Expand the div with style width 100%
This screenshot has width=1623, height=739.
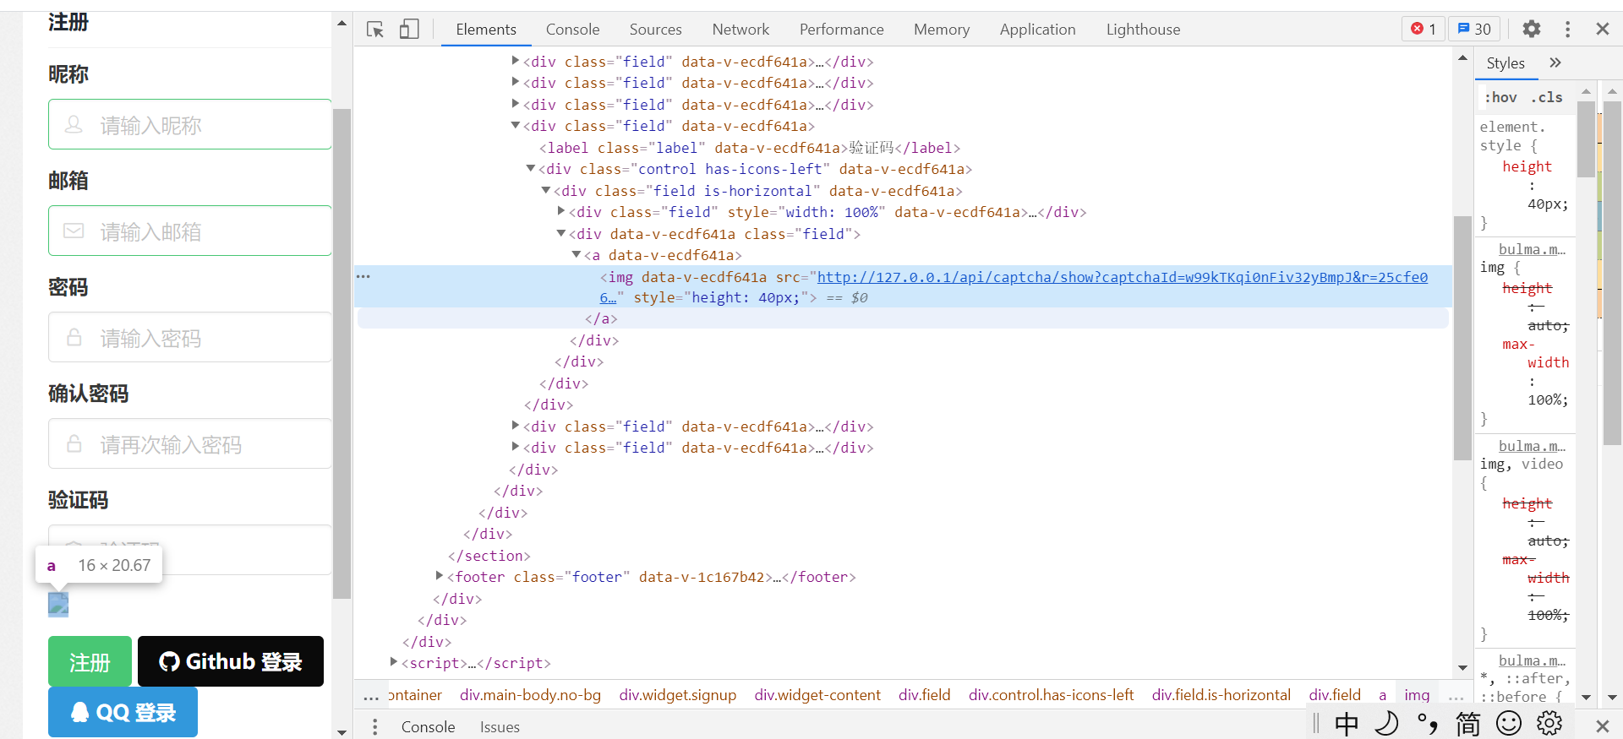coord(561,211)
